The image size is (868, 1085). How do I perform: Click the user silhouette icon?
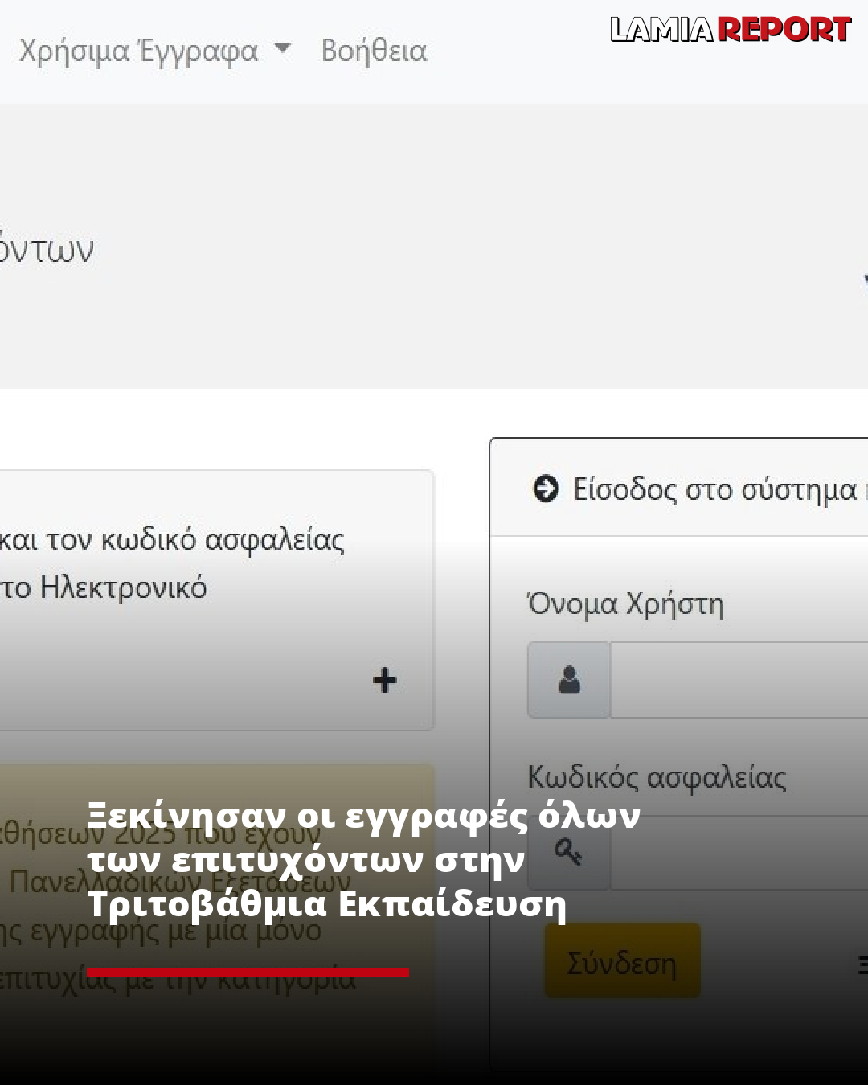click(569, 680)
